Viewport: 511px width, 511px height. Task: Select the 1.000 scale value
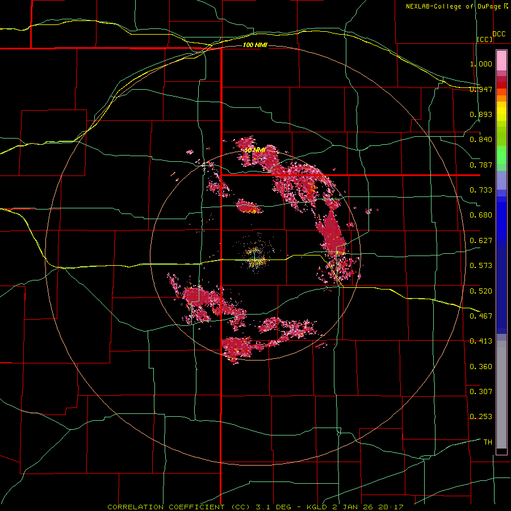coord(481,64)
